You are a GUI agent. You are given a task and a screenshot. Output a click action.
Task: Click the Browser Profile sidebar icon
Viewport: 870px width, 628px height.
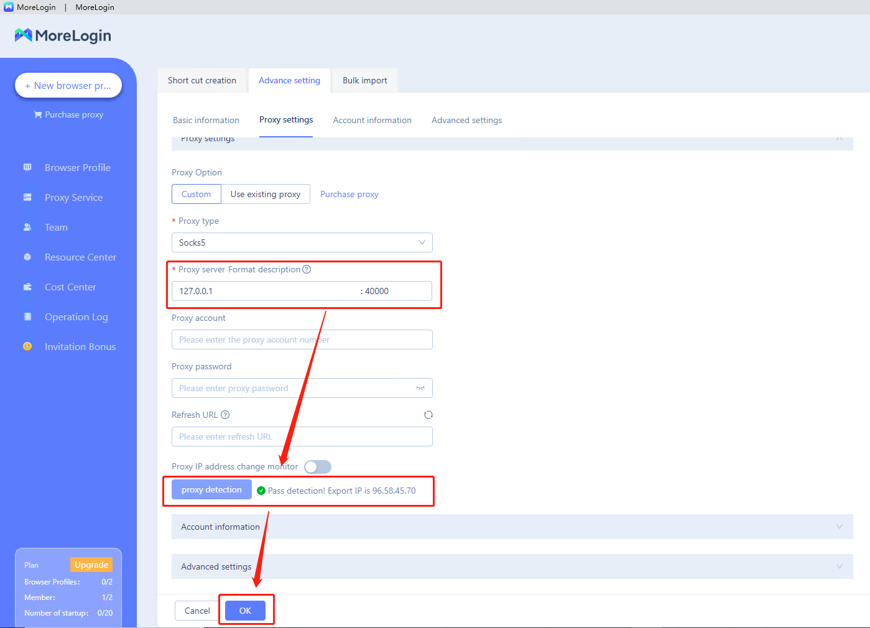tap(27, 167)
